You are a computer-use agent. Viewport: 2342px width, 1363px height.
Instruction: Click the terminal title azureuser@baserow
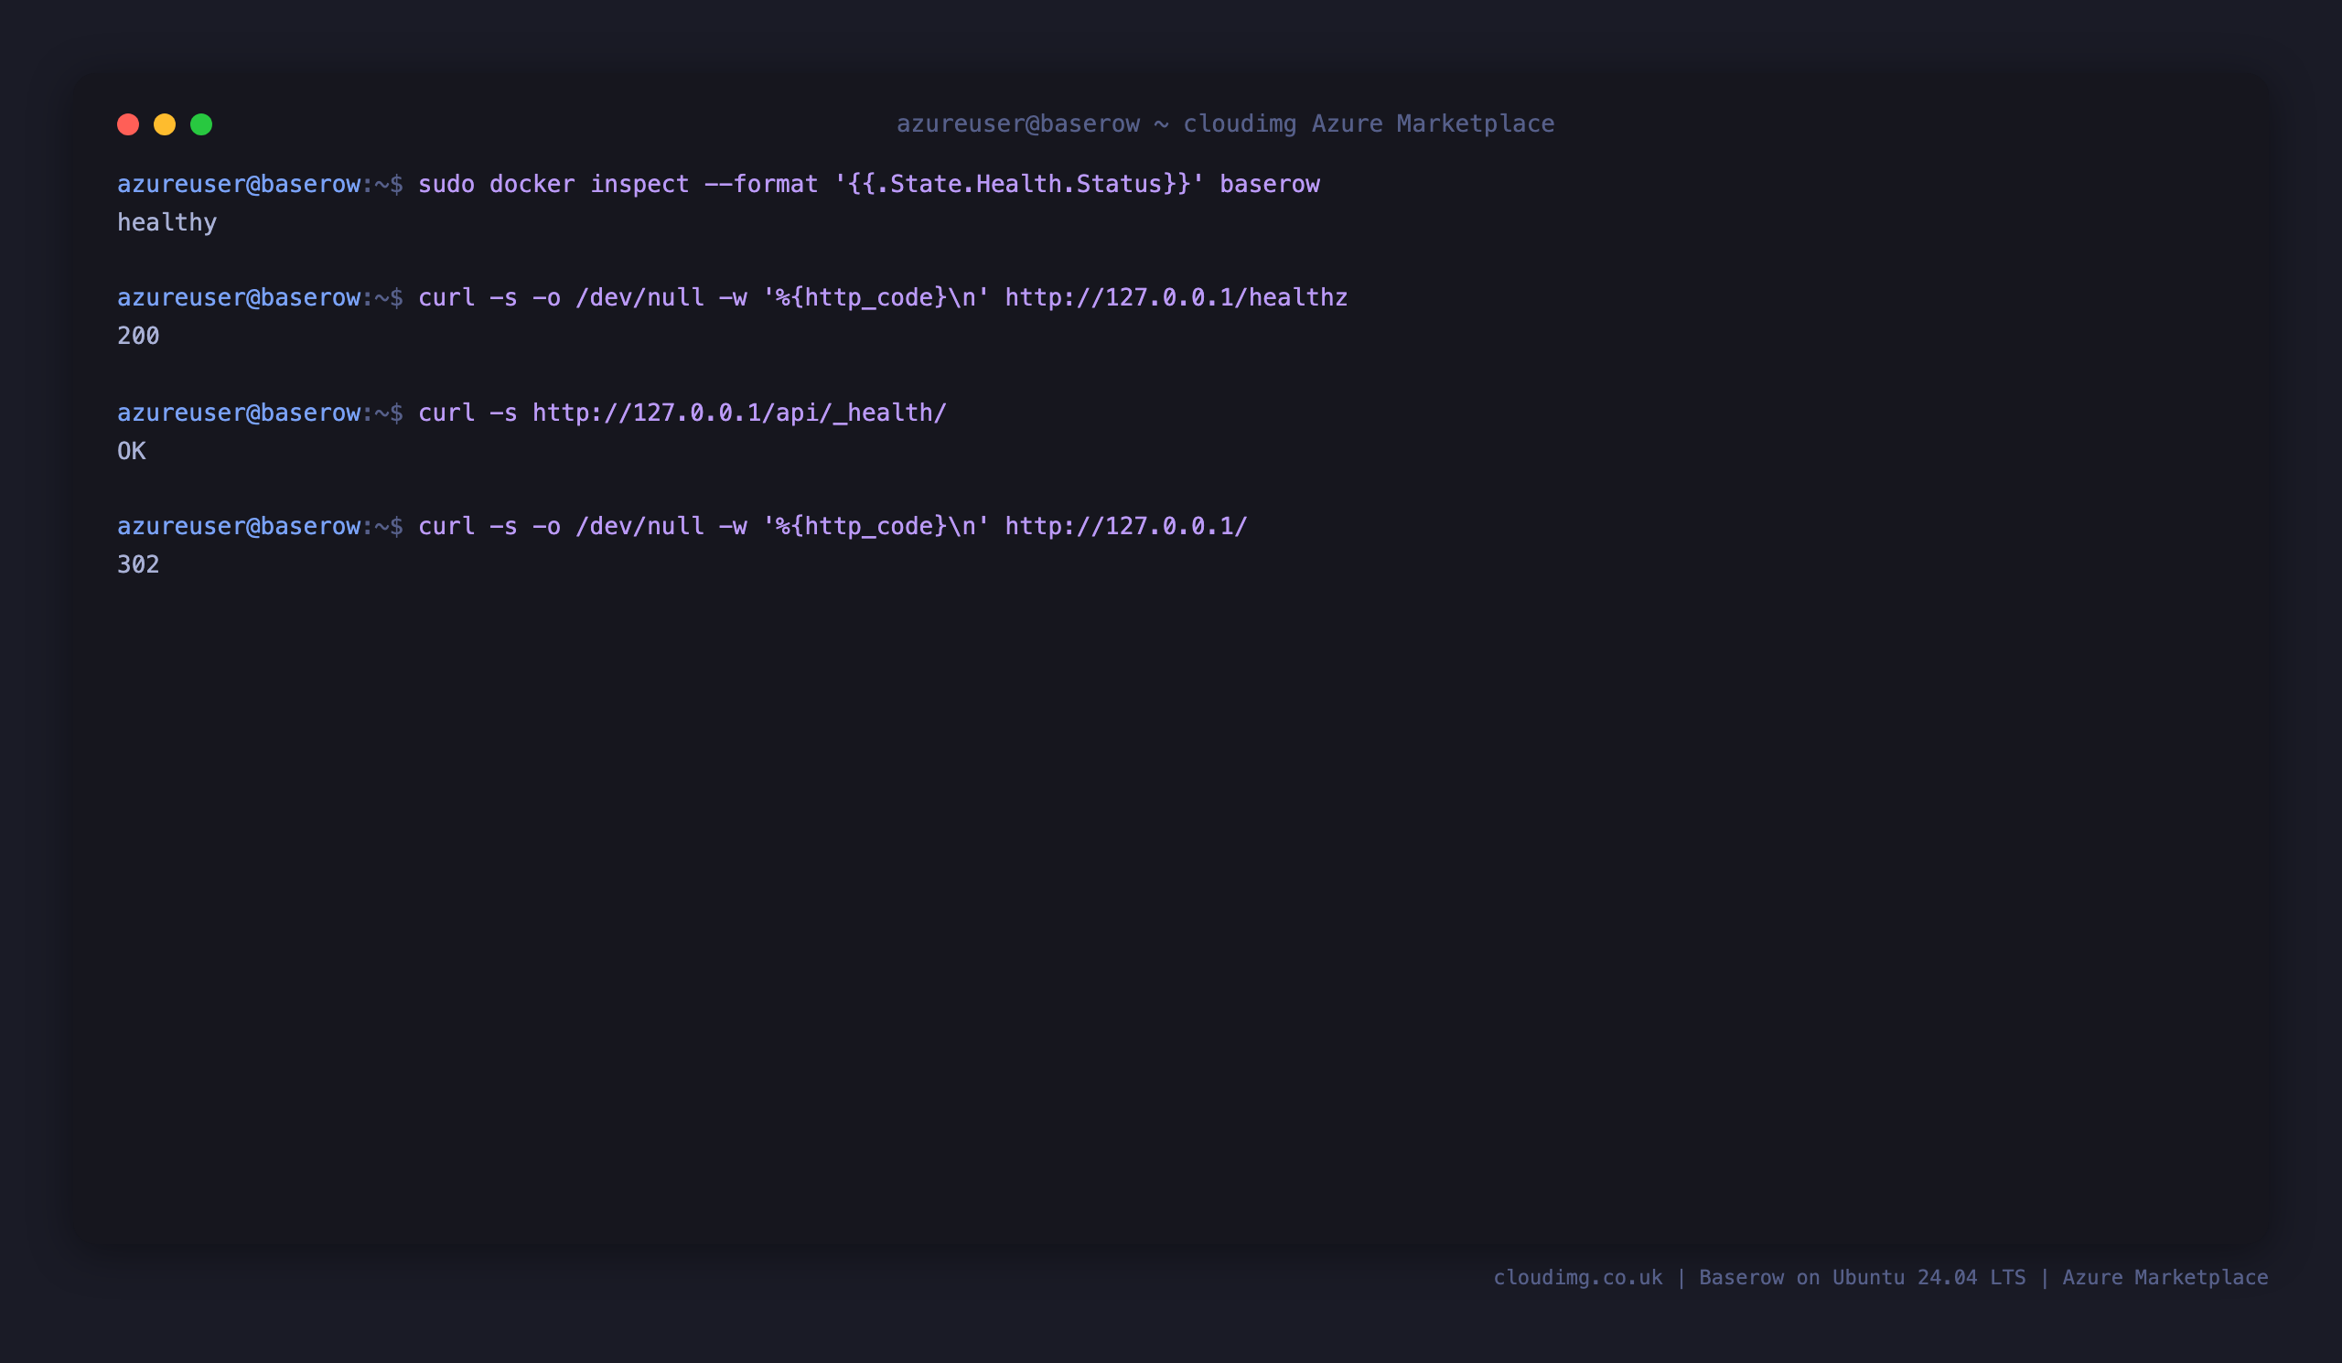[1017, 123]
